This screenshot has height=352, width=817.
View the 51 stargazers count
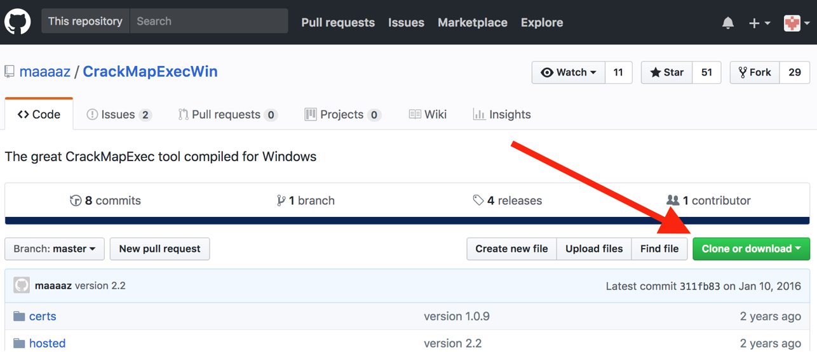706,72
